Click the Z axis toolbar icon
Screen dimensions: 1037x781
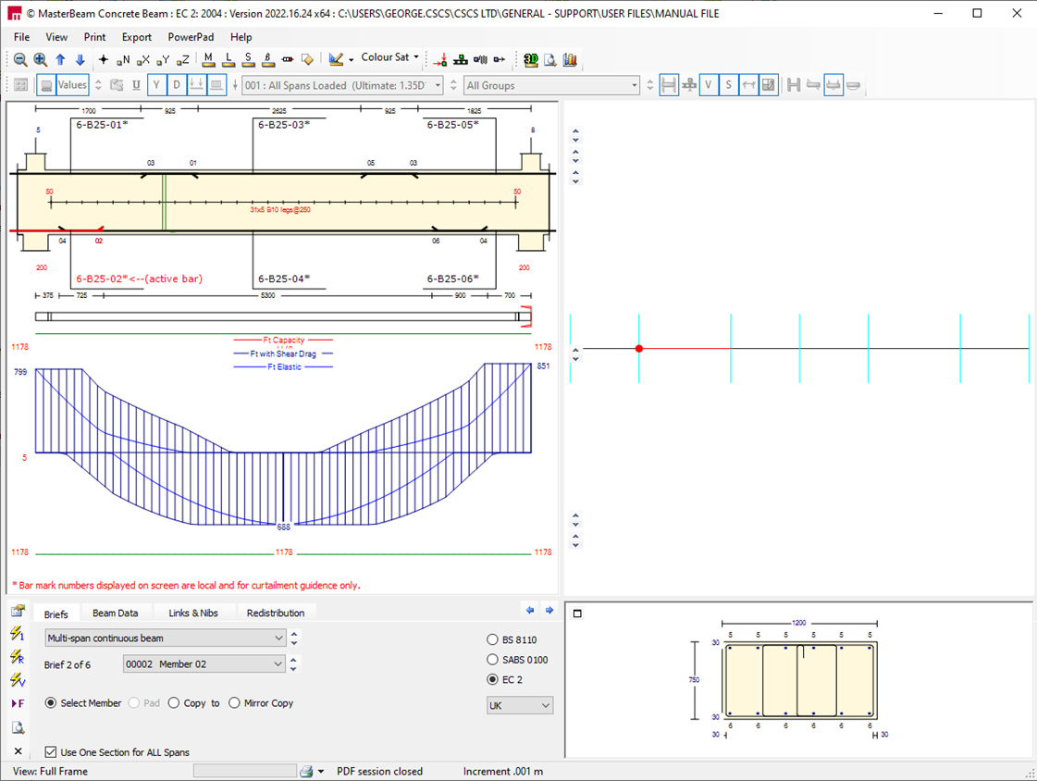click(x=182, y=59)
